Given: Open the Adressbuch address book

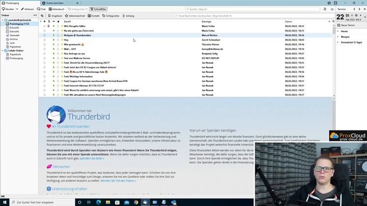Looking at the screenshot, I should coord(56,9).
